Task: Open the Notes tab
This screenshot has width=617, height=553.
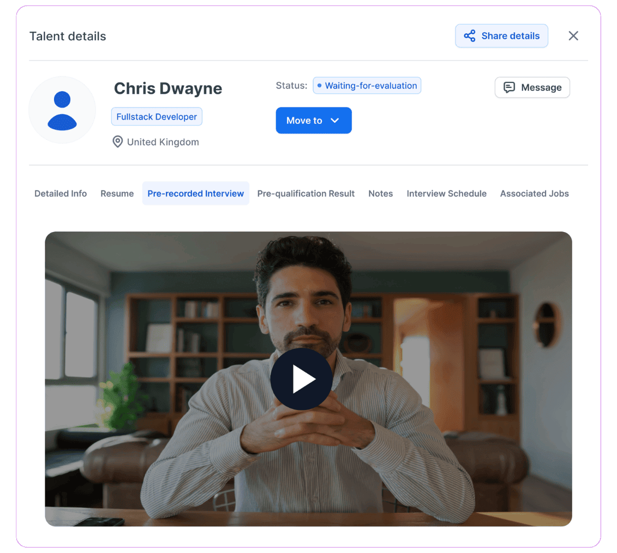Action: pyautogui.click(x=380, y=194)
